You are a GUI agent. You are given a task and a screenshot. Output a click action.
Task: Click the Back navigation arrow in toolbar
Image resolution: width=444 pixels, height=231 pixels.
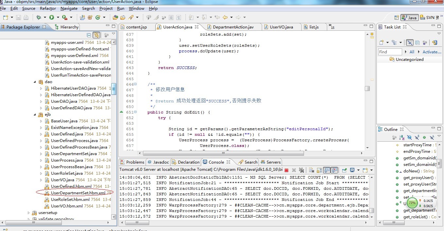(225, 17)
